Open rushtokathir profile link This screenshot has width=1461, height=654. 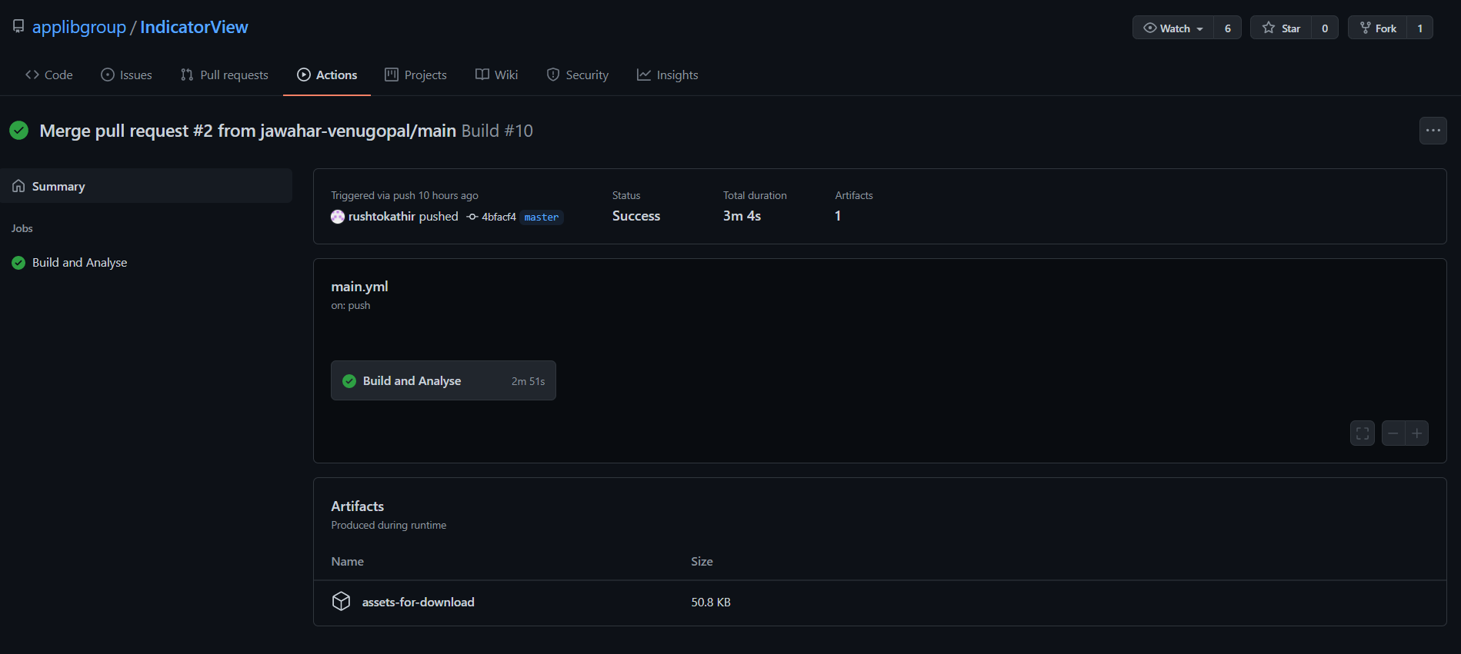coord(382,217)
